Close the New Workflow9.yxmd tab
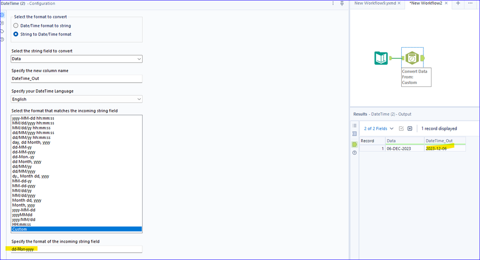The width and height of the screenshot is (480, 260). pos(399,3)
